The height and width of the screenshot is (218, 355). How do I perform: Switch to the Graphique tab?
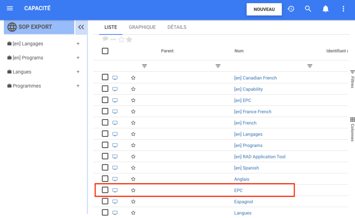pos(142,27)
